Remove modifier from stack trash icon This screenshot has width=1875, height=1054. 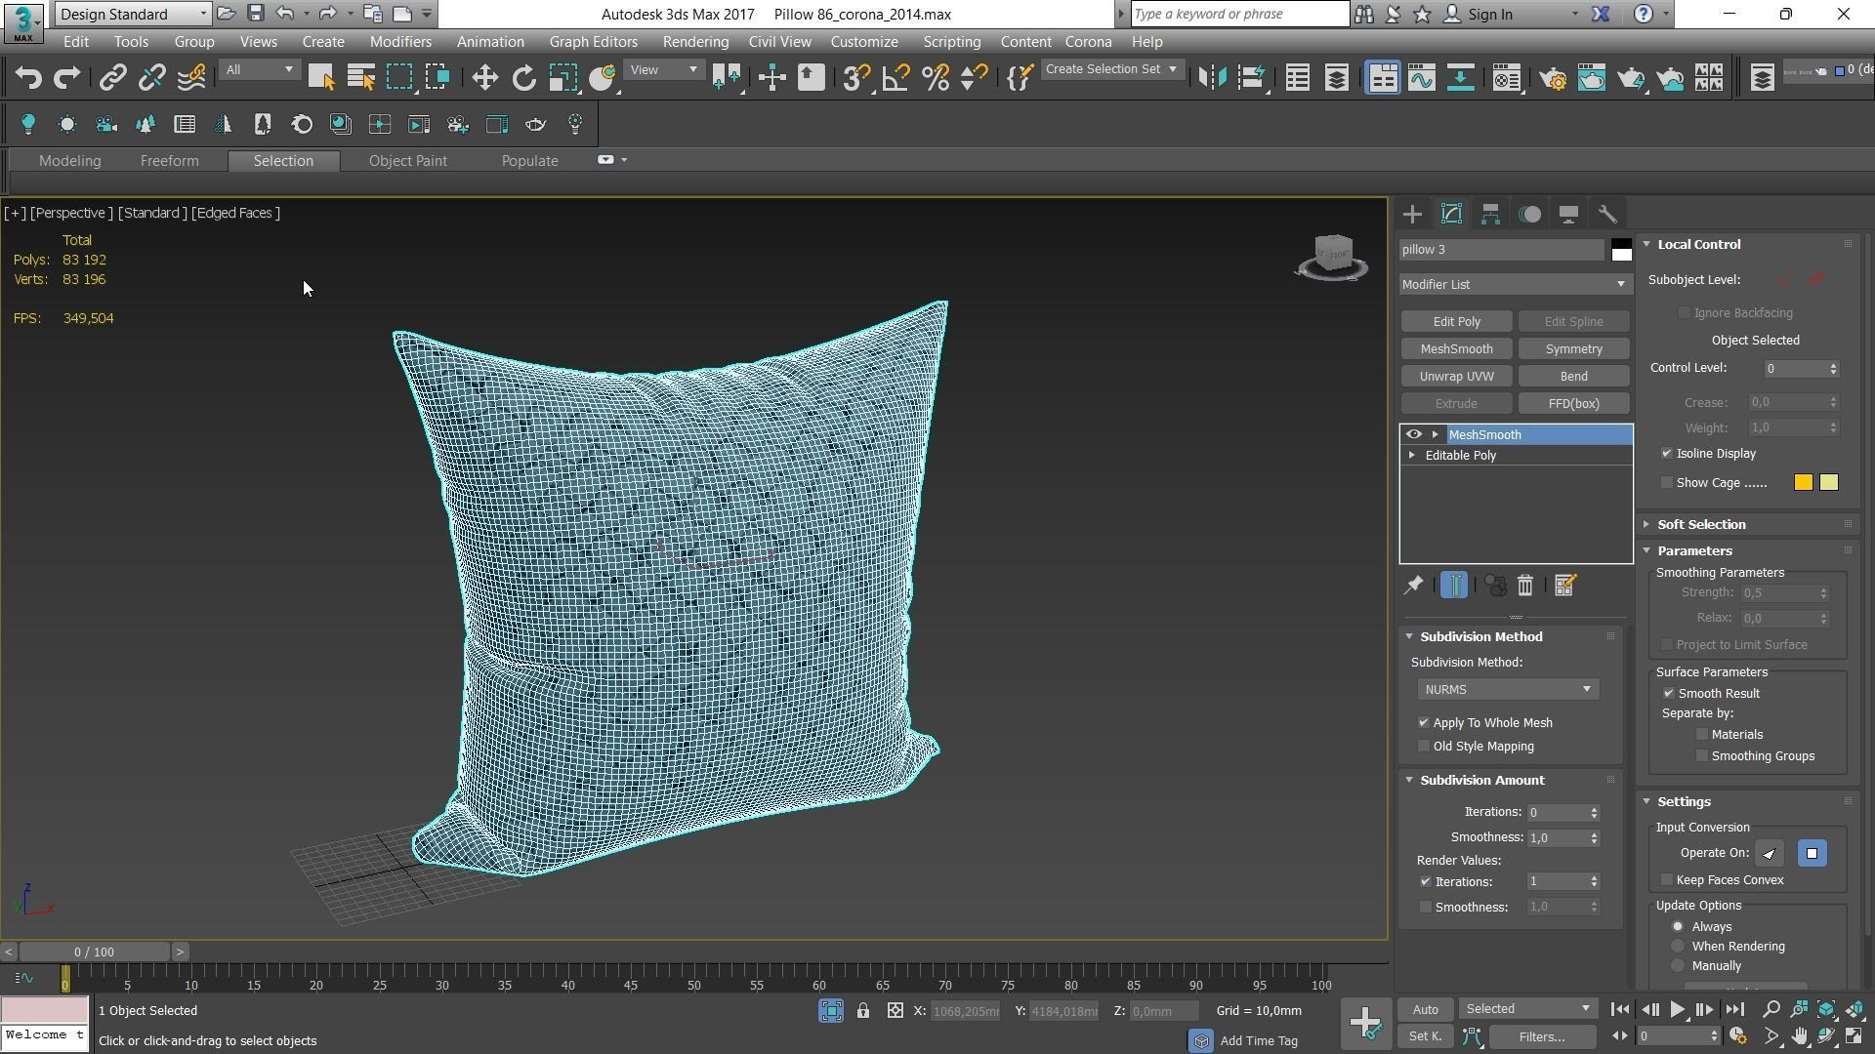pos(1525,586)
